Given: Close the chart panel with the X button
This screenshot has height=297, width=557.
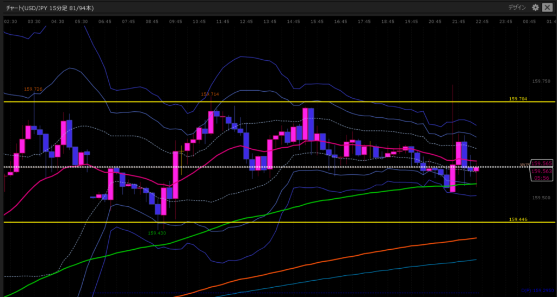Looking at the screenshot, I should pos(548,7).
